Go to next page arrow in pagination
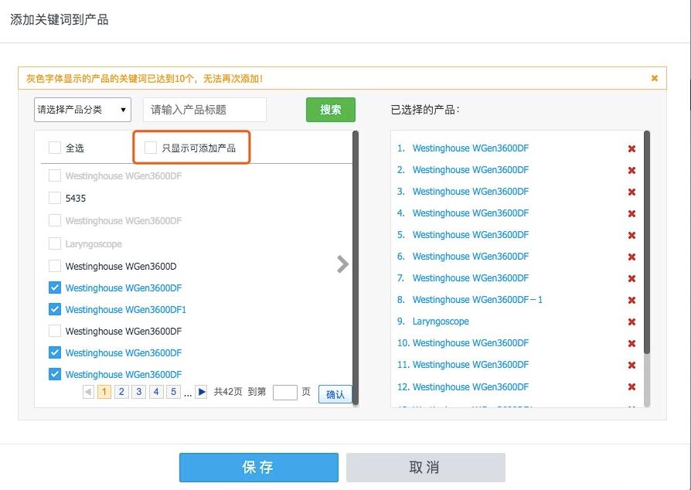The width and height of the screenshot is (691, 490). click(201, 392)
